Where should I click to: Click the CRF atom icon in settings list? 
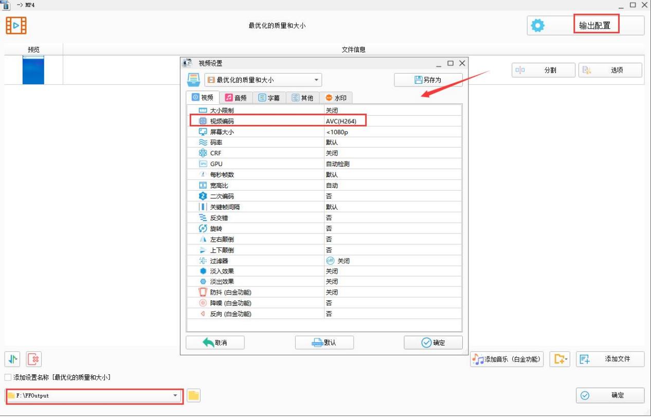203,153
